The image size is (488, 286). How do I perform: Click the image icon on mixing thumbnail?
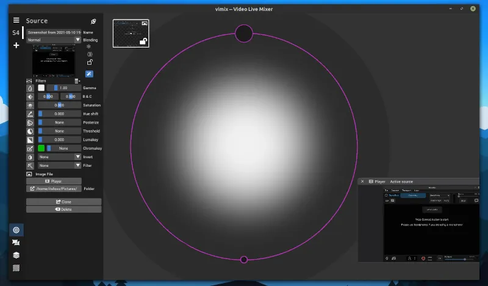tap(145, 23)
